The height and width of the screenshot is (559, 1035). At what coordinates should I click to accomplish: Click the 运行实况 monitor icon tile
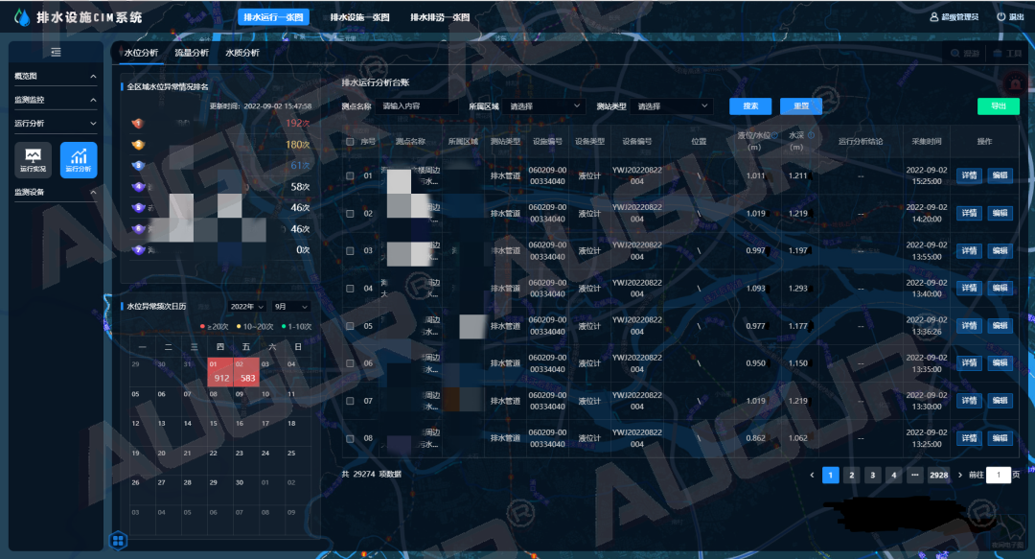tap(33, 159)
